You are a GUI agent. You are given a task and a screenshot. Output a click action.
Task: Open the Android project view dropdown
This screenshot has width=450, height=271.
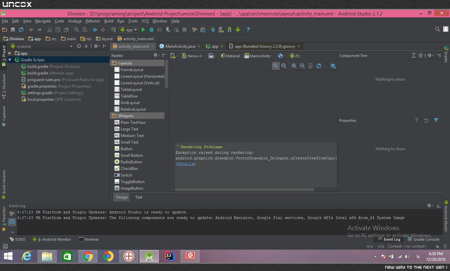pos(42,46)
